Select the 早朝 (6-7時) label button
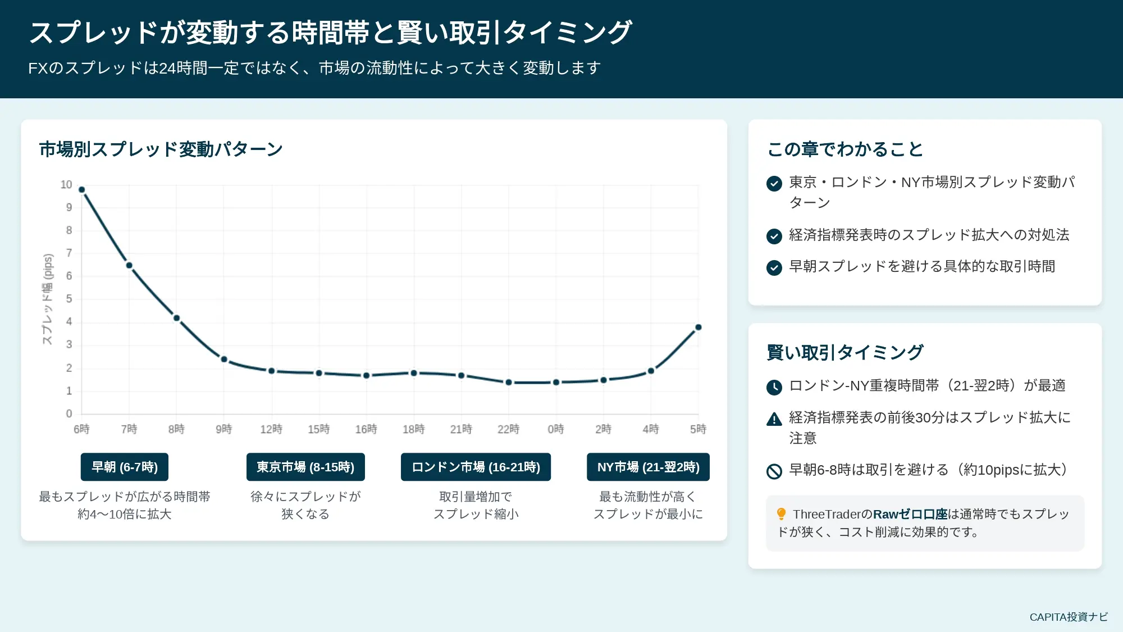 pyautogui.click(x=125, y=467)
